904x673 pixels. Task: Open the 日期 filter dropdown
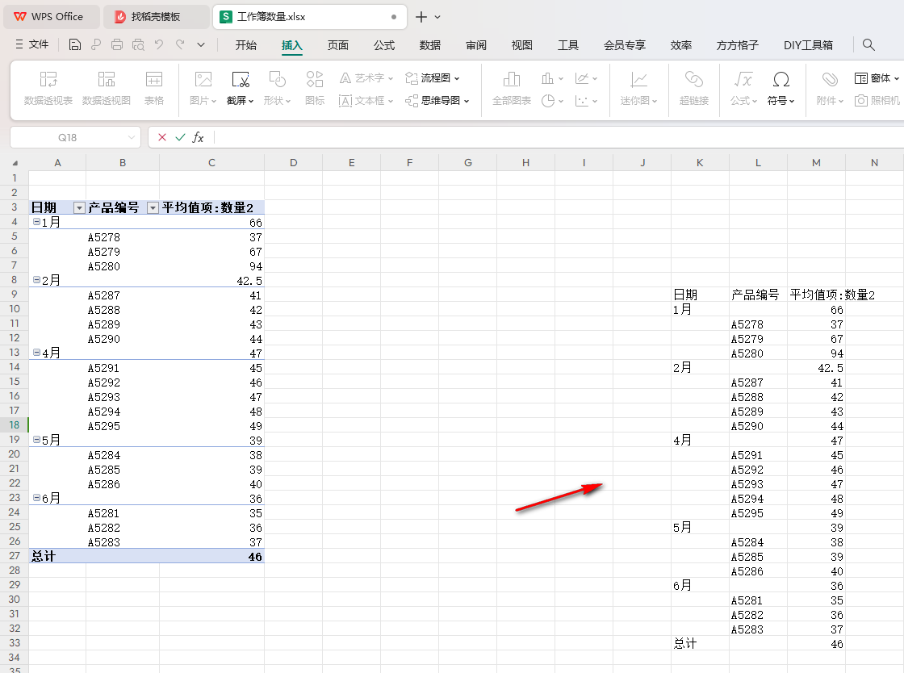pyautogui.click(x=79, y=208)
